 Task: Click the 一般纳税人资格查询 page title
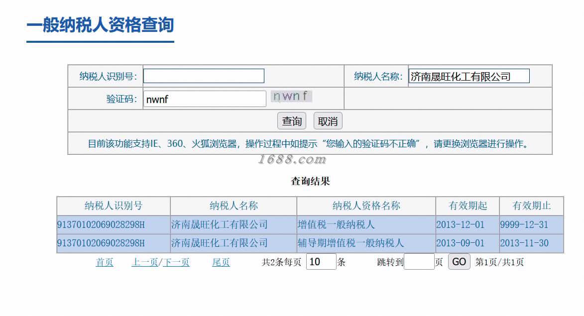[100, 25]
